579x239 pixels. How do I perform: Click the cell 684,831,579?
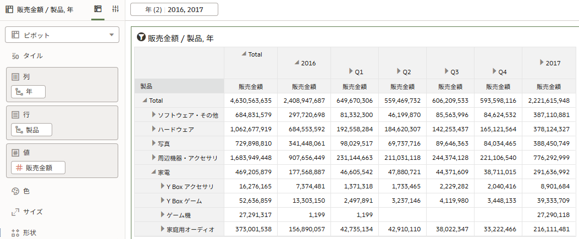251,115
